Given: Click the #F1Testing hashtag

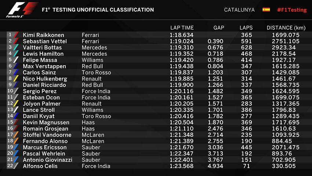Looking at the screenshot, I should click(x=291, y=10).
